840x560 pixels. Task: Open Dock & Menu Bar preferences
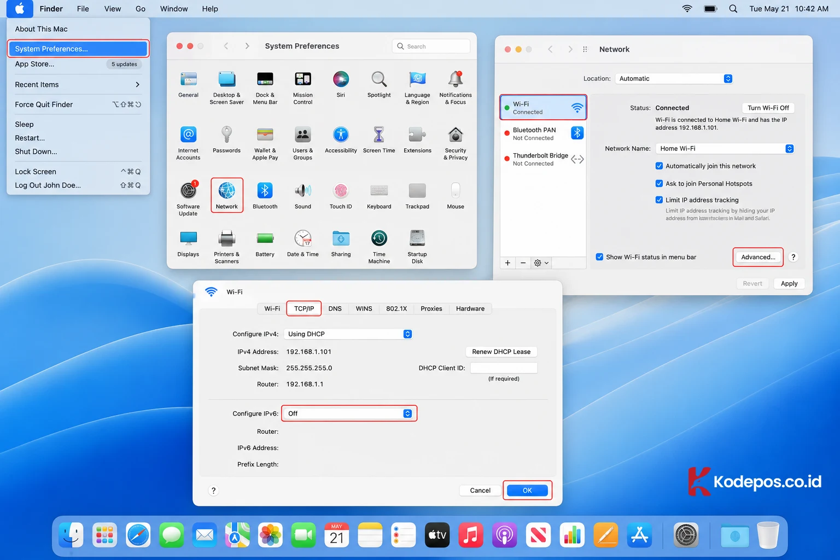tap(265, 87)
